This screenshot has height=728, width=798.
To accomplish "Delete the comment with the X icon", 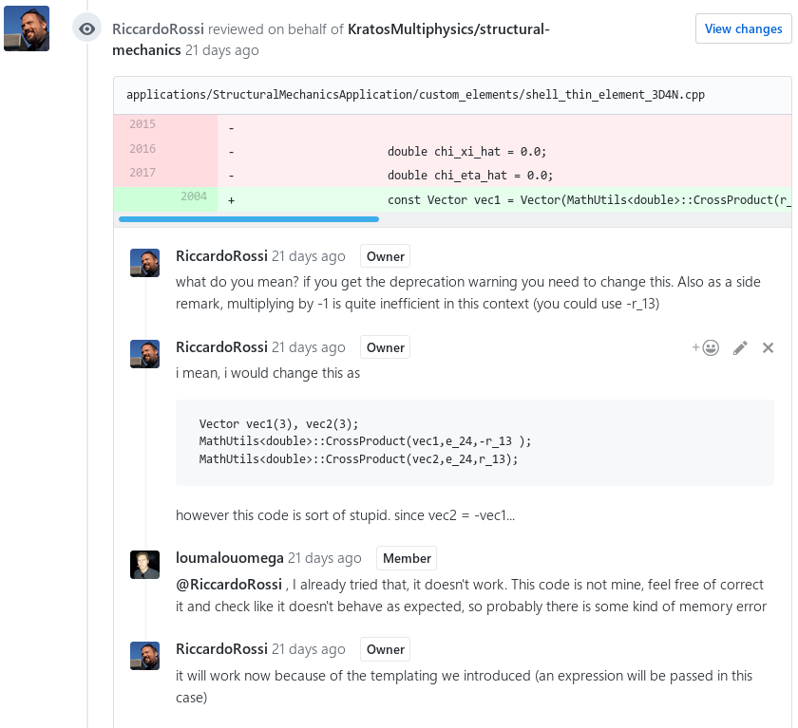I will point(768,347).
